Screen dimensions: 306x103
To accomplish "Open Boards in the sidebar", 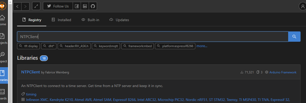I will pyautogui.click(x=3, y=94).
